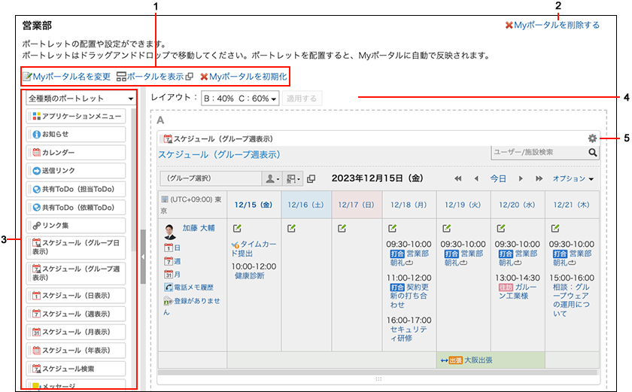This screenshot has width=632, height=392.
Task: Open the schedule portlet gear settings
Action: pyautogui.click(x=593, y=139)
